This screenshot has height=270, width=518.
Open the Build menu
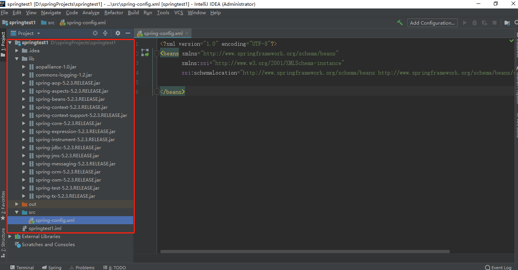point(133,13)
